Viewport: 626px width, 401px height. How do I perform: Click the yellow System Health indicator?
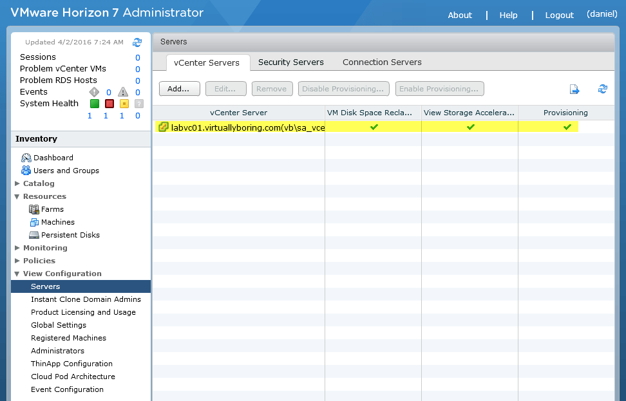pyautogui.click(x=124, y=104)
